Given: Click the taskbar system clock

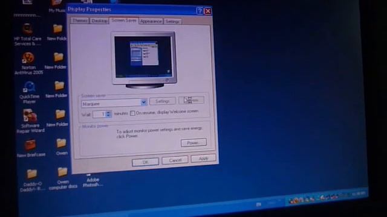Looking at the screenshot, I should 359,194.
